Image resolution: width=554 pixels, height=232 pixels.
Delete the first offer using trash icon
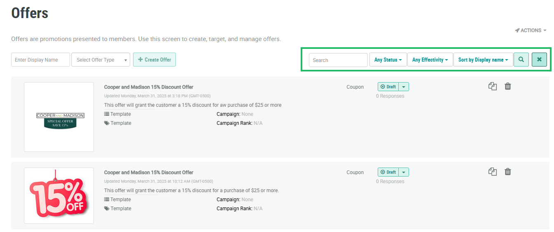508,86
